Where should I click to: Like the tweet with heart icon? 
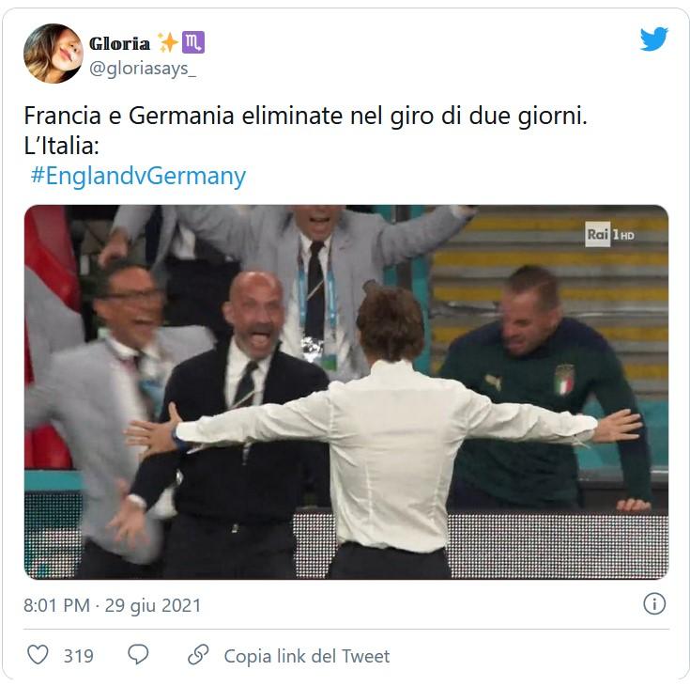click(x=38, y=655)
